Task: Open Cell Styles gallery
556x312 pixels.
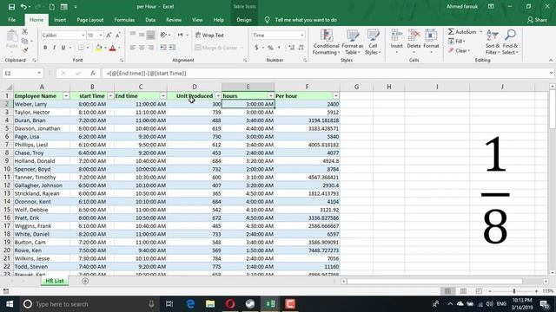Action: coord(373,42)
